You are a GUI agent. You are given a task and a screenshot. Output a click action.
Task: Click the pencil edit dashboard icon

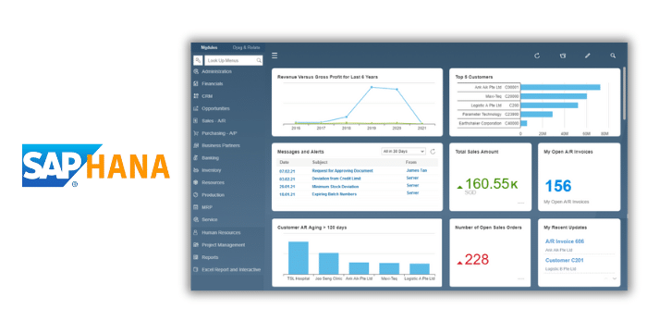pyautogui.click(x=588, y=55)
